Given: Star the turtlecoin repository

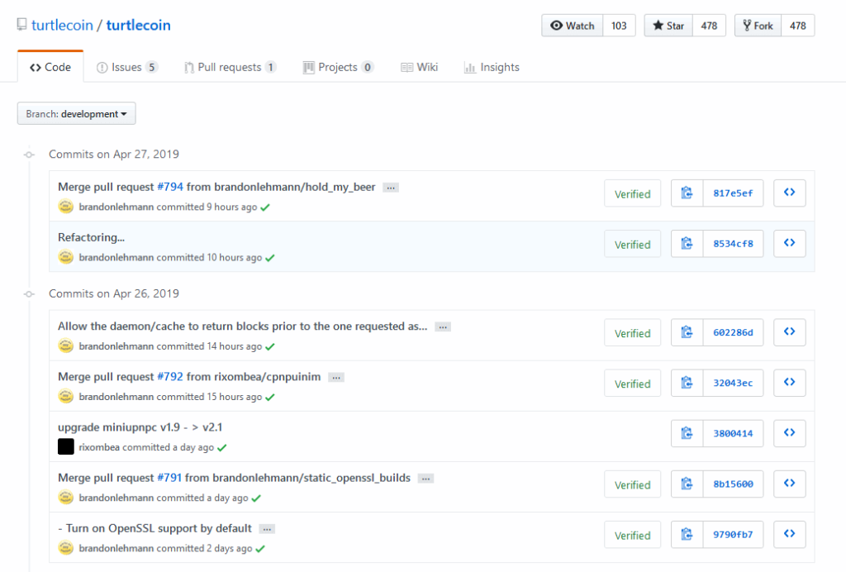Looking at the screenshot, I should point(667,25).
